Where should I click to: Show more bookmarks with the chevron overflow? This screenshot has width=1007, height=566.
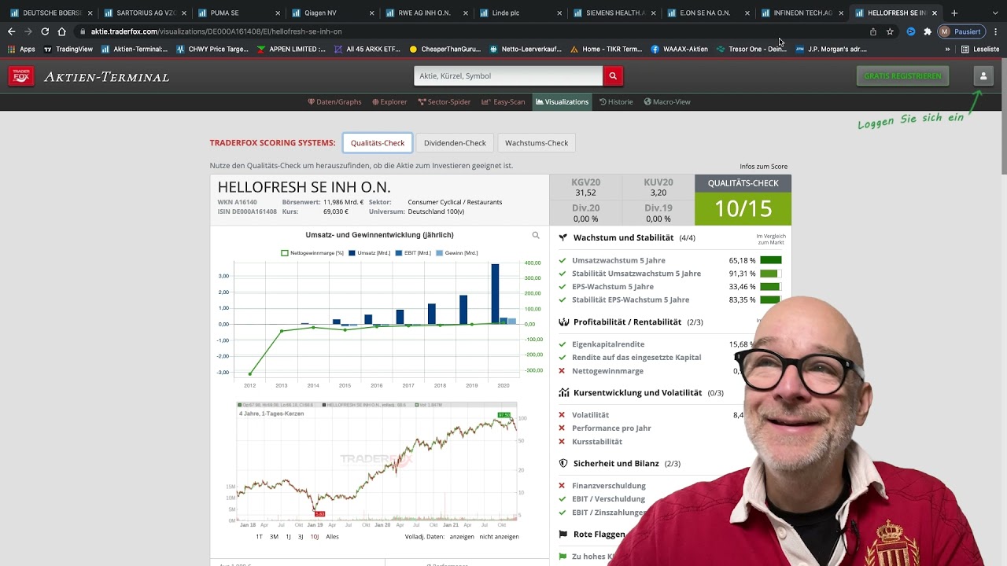[x=947, y=49]
